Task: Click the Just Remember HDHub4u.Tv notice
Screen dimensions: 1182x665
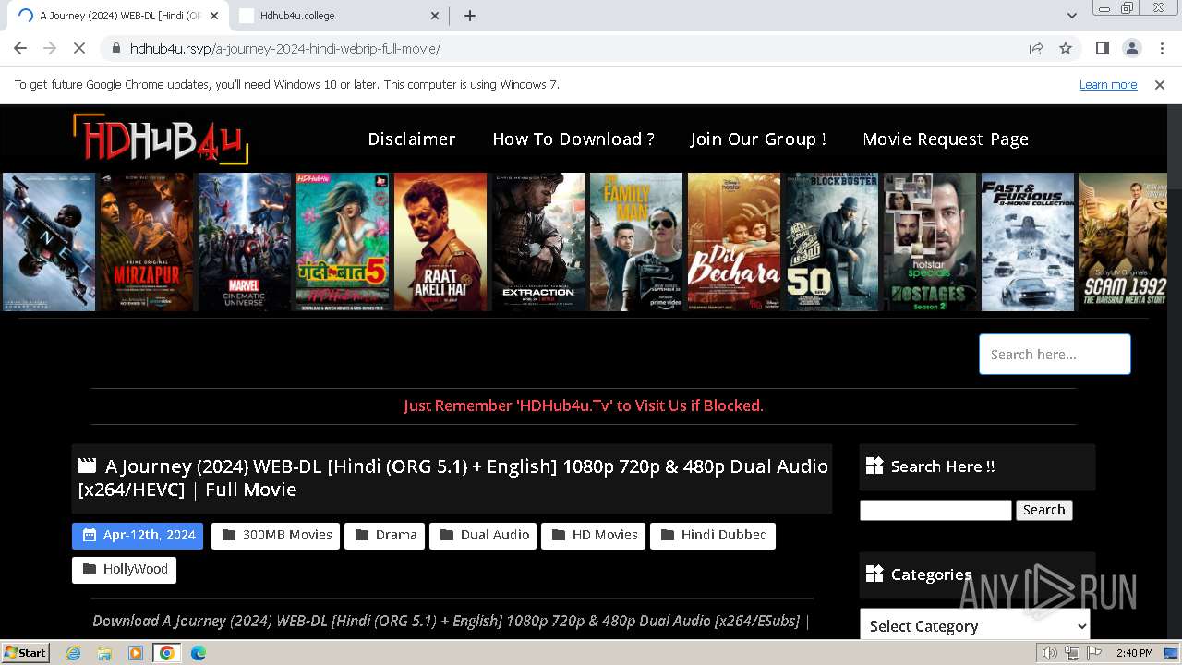Action: coord(584,405)
